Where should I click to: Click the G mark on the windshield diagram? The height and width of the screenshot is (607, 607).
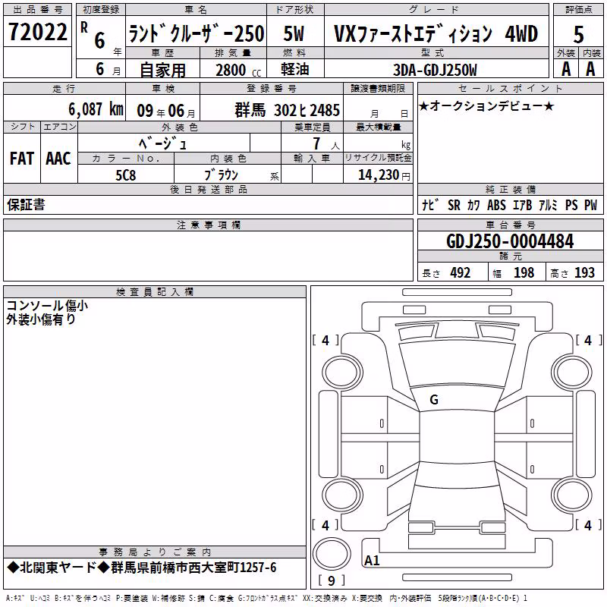click(434, 400)
